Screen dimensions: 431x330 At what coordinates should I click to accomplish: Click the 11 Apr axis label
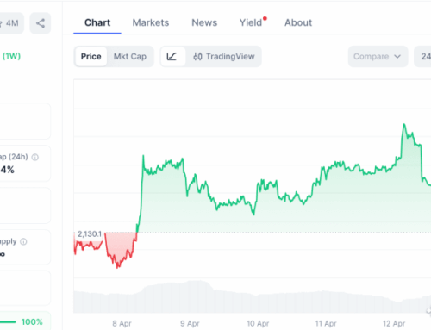(x=326, y=324)
